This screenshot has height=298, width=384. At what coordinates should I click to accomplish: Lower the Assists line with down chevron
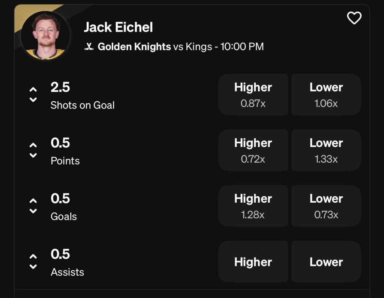click(x=33, y=266)
